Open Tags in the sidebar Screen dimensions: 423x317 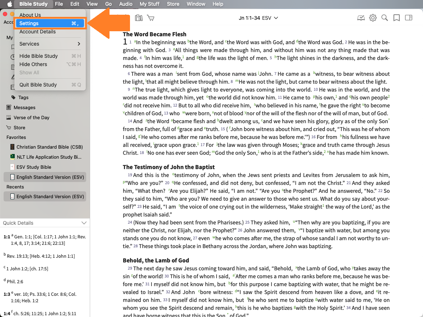pyautogui.click(x=23, y=97)
